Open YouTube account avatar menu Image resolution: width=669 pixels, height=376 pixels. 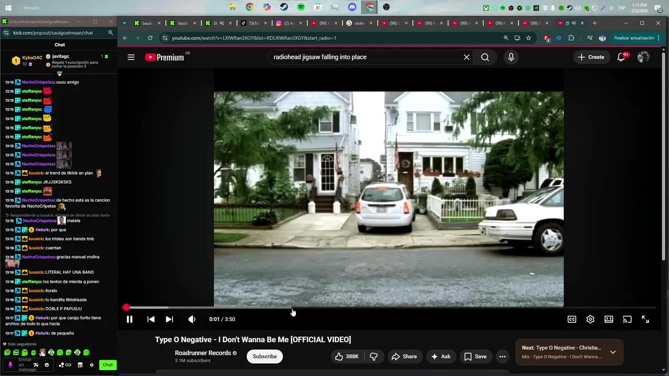(x=643, y=57)
